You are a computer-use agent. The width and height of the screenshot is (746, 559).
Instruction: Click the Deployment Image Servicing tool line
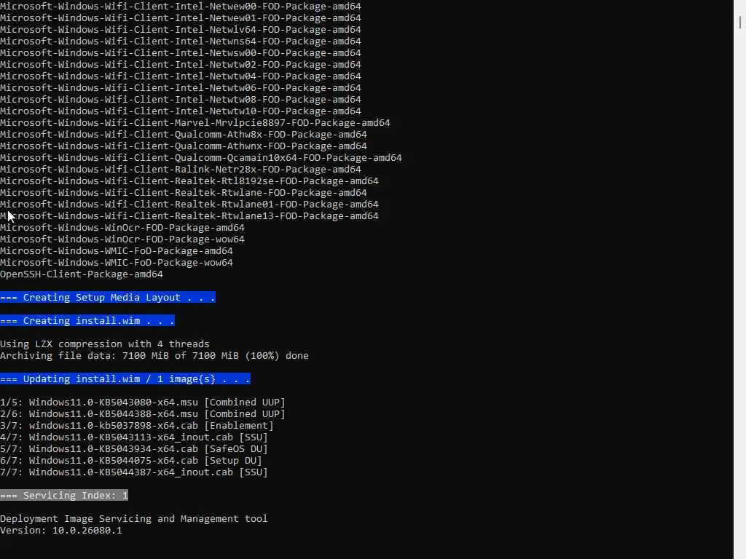(x=134, y=518)
